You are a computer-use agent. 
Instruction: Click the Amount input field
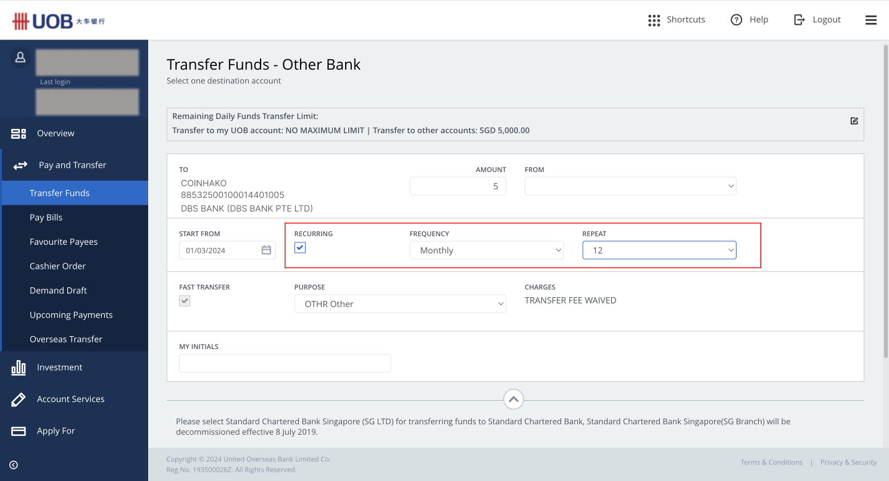point(457,186)
